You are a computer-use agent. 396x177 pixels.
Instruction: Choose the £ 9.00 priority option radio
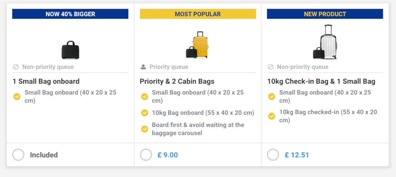(x=146, y=155)
